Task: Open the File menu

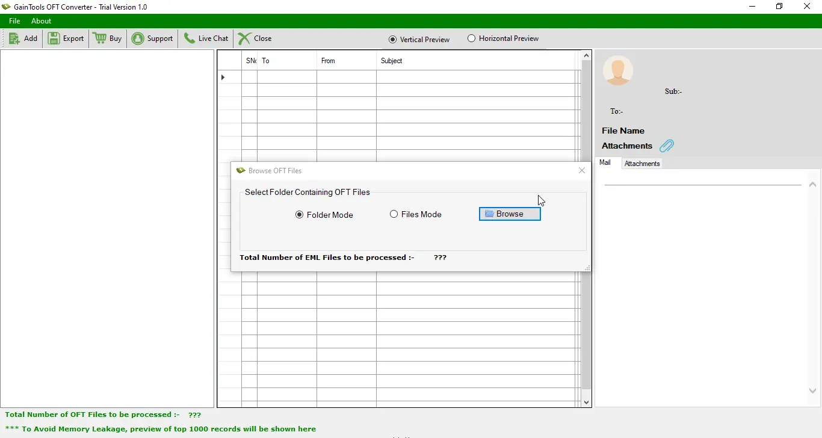Action: coord(14,20)
